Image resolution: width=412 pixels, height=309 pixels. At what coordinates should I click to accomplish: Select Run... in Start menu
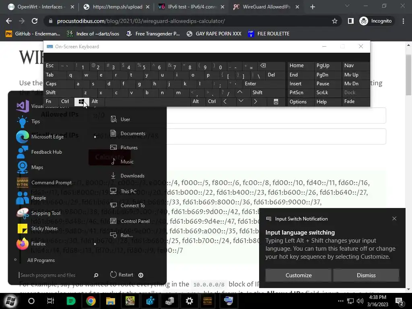point(122,235)
